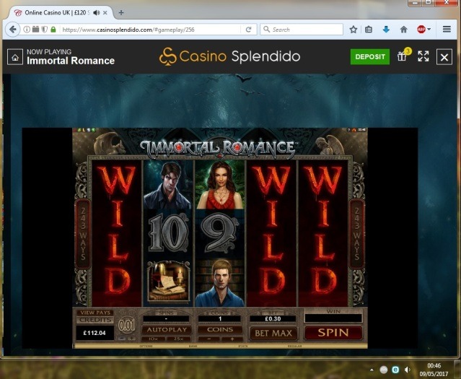The image size is (461, 379).
Task: Click the VIEW PAYS button
Action: click(95, 313)
